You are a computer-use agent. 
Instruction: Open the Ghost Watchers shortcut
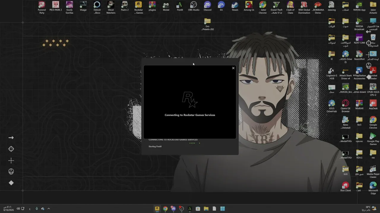[111, 7]
